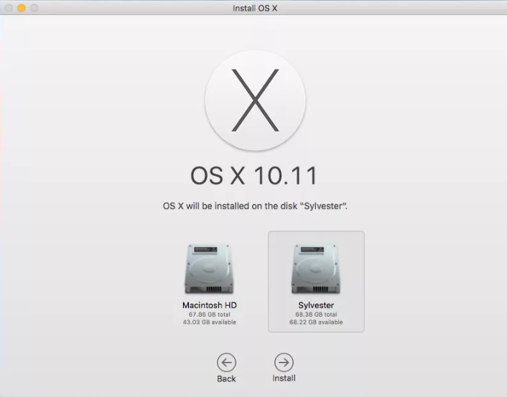Click the "43.03 GB available" text

pos(209,322)
